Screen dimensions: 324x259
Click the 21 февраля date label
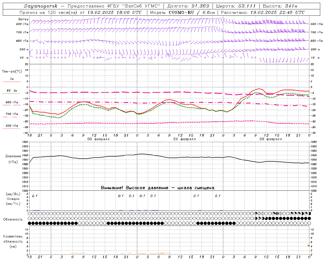[x=185, y=139]
